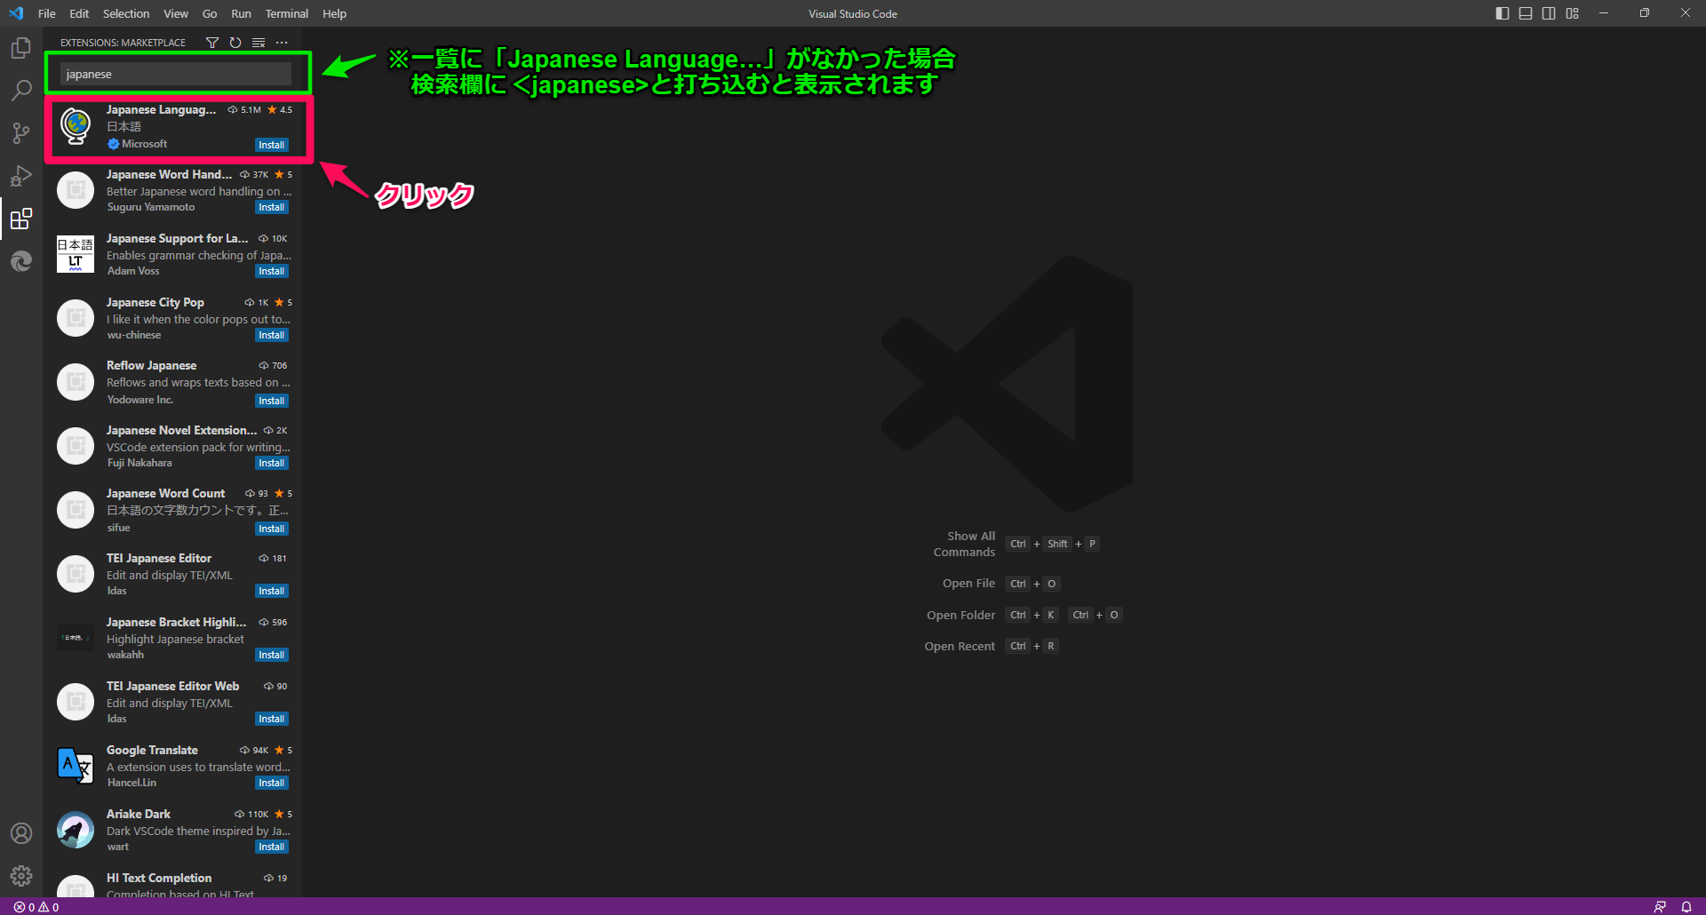Screen dimensions: 1706x915
Task: Click Microsoft verified publisher badge
Action: point(114,144)
